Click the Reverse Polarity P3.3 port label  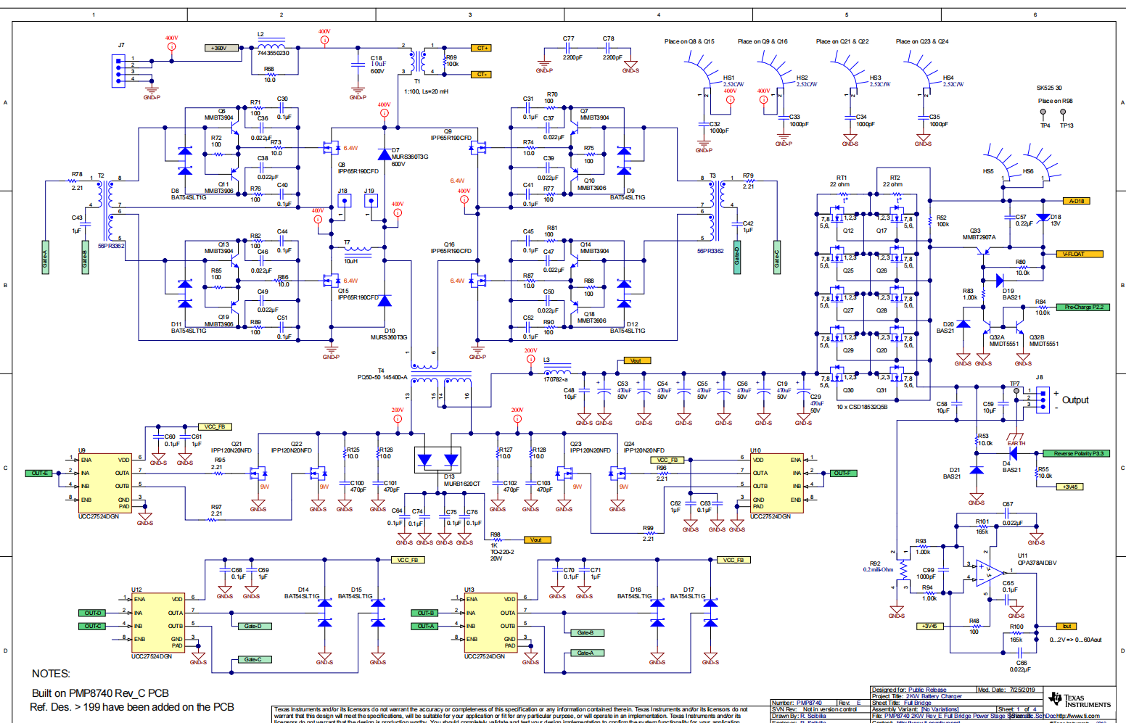[x=1077, y=453]
